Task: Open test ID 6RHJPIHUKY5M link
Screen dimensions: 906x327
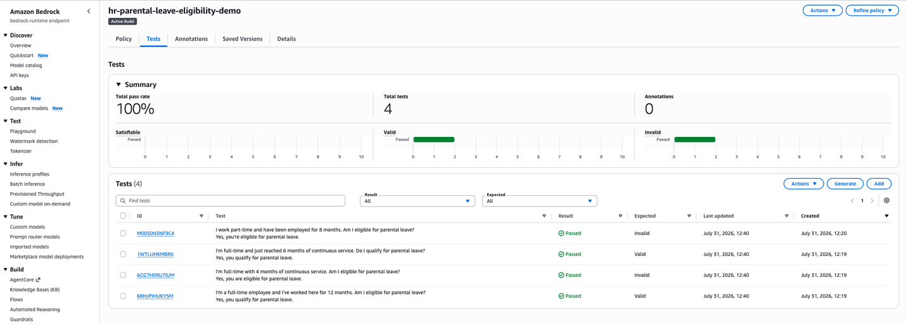Action: (x=155, y=296)
